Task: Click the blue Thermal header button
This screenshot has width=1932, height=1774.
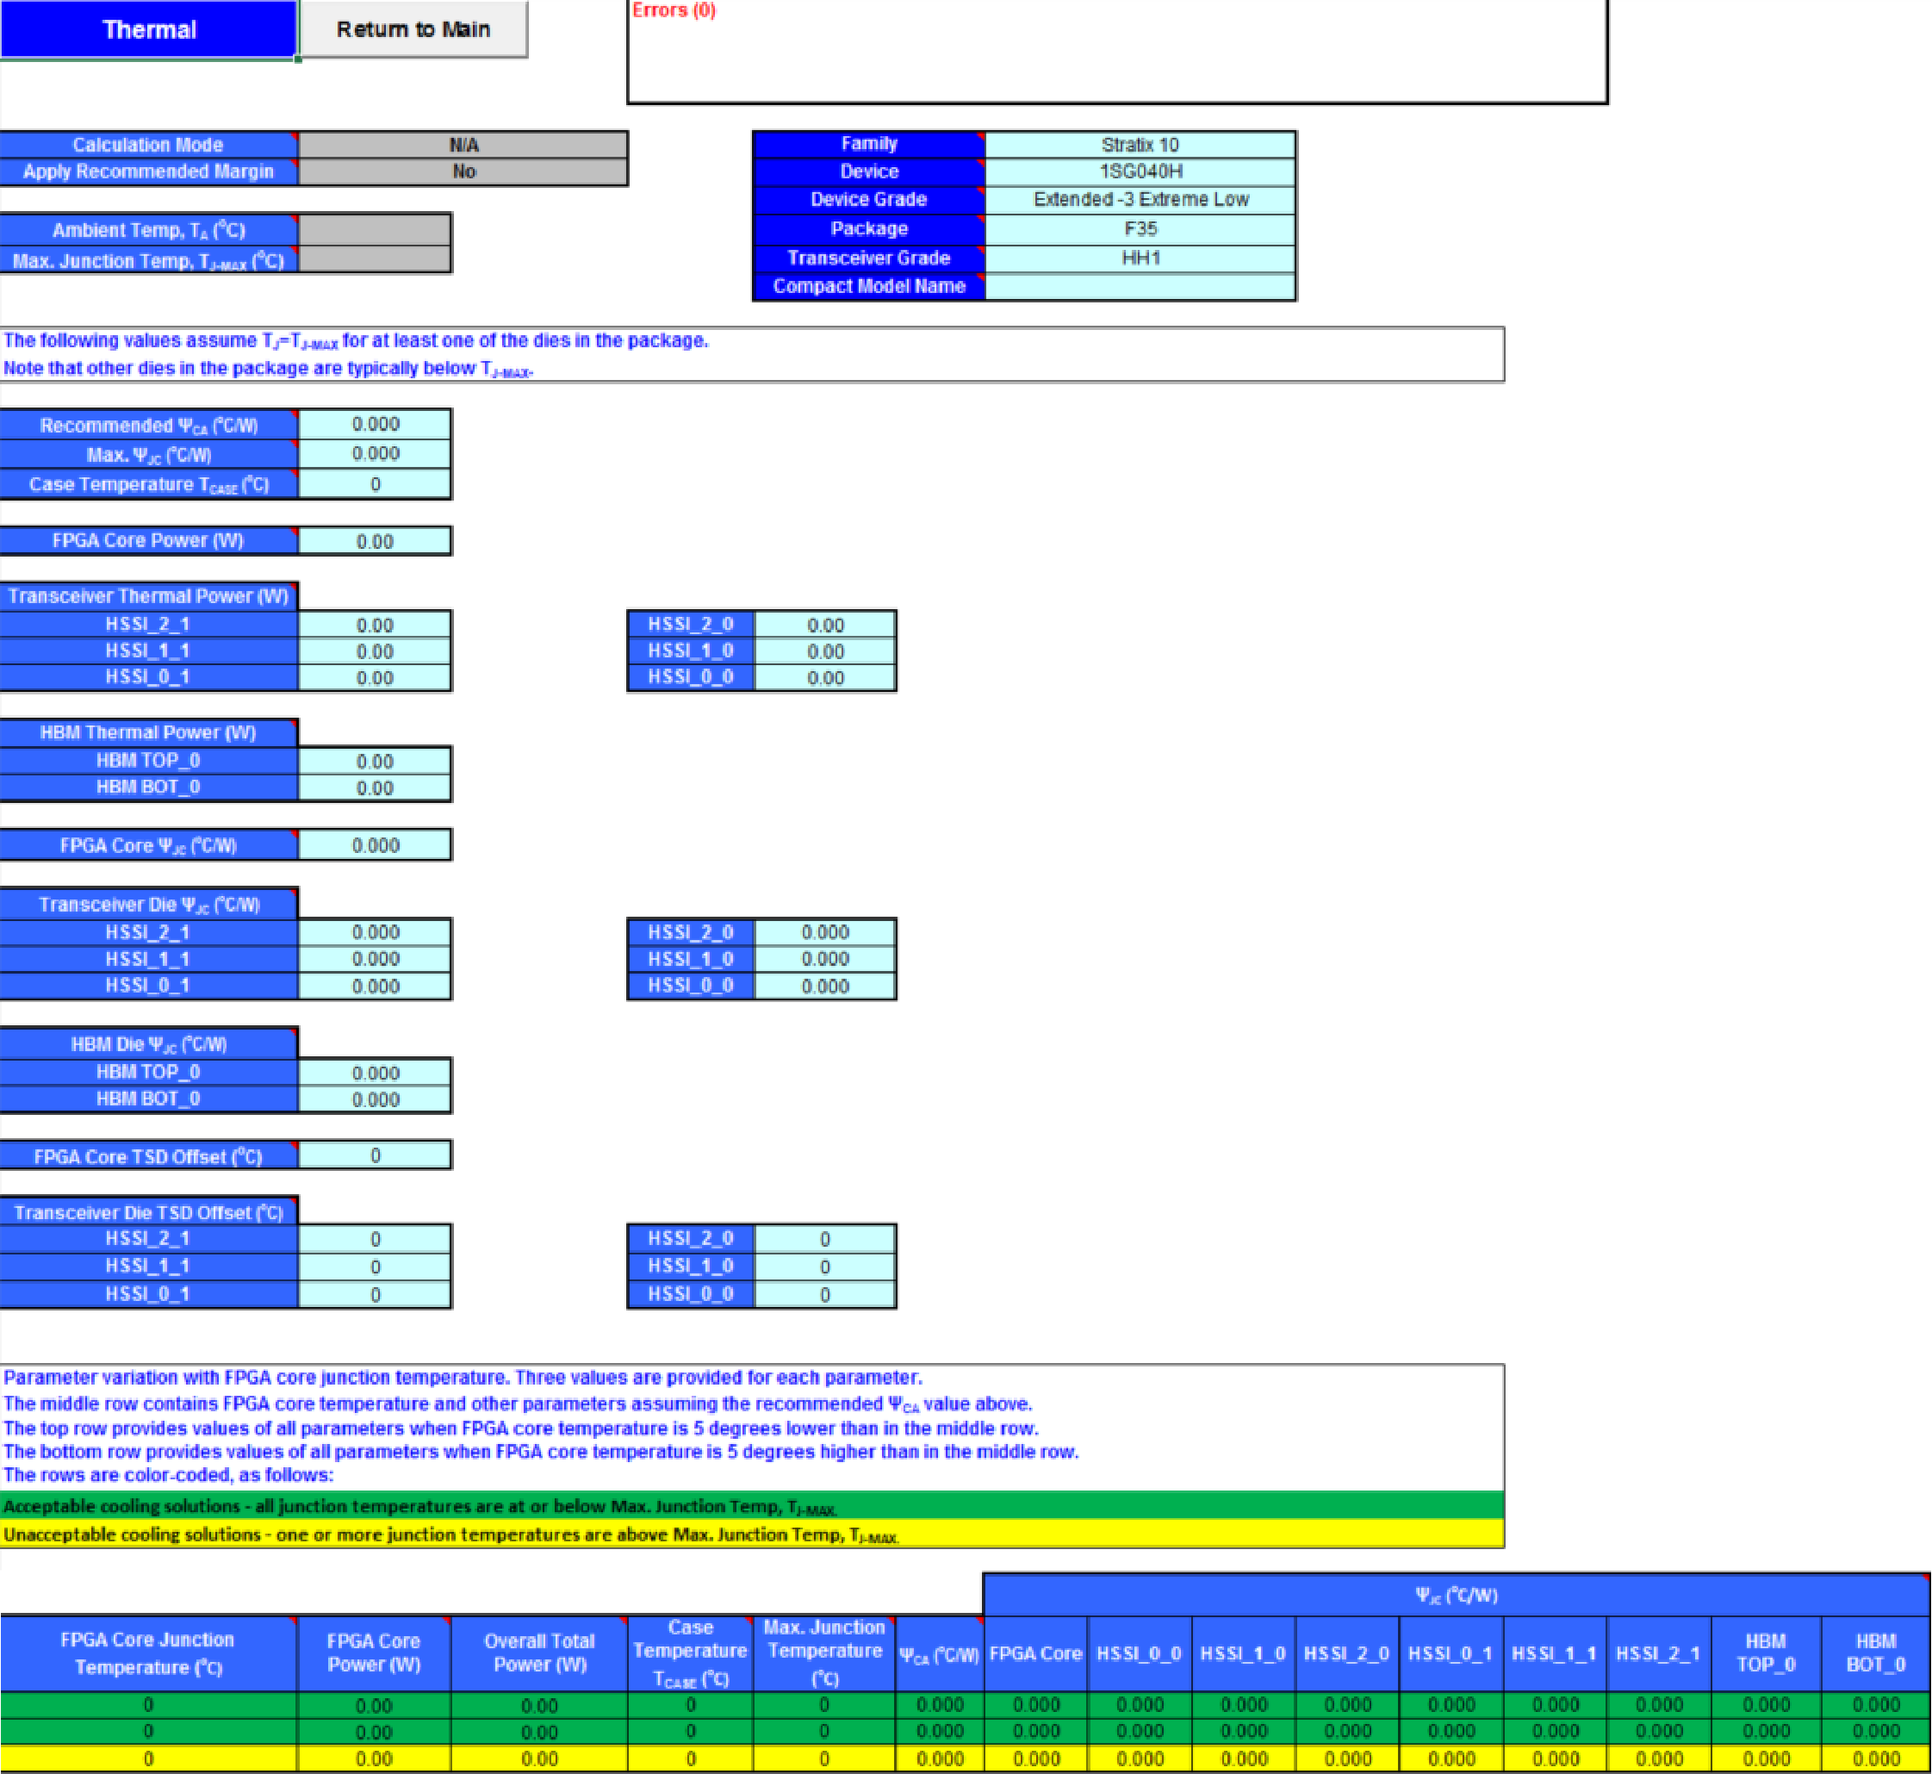Action: click(x=149, y=30)
